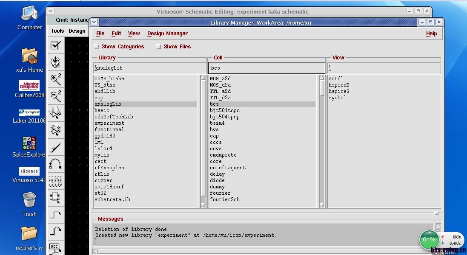This screenshot has height=255, width=467.
Task: Open the Design Manager menu
Action: click(x=167, y=34)
